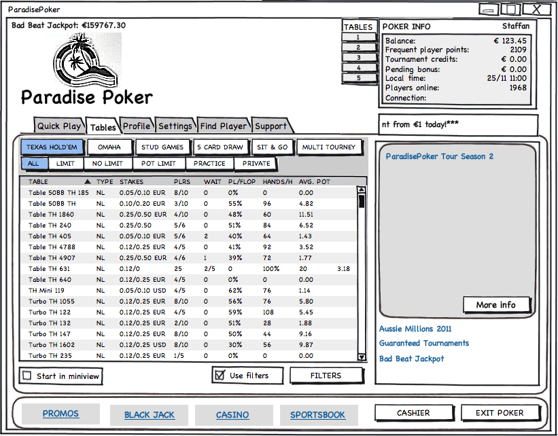
Task: Open the Quick Play tab
Action: [x=59, y=126]
